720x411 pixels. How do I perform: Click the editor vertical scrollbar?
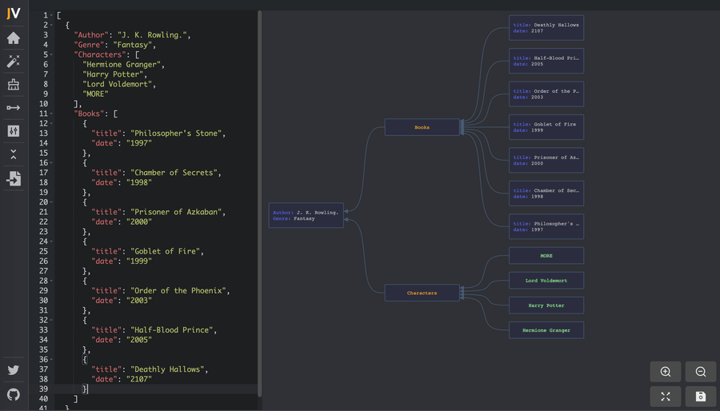point(259,200)
